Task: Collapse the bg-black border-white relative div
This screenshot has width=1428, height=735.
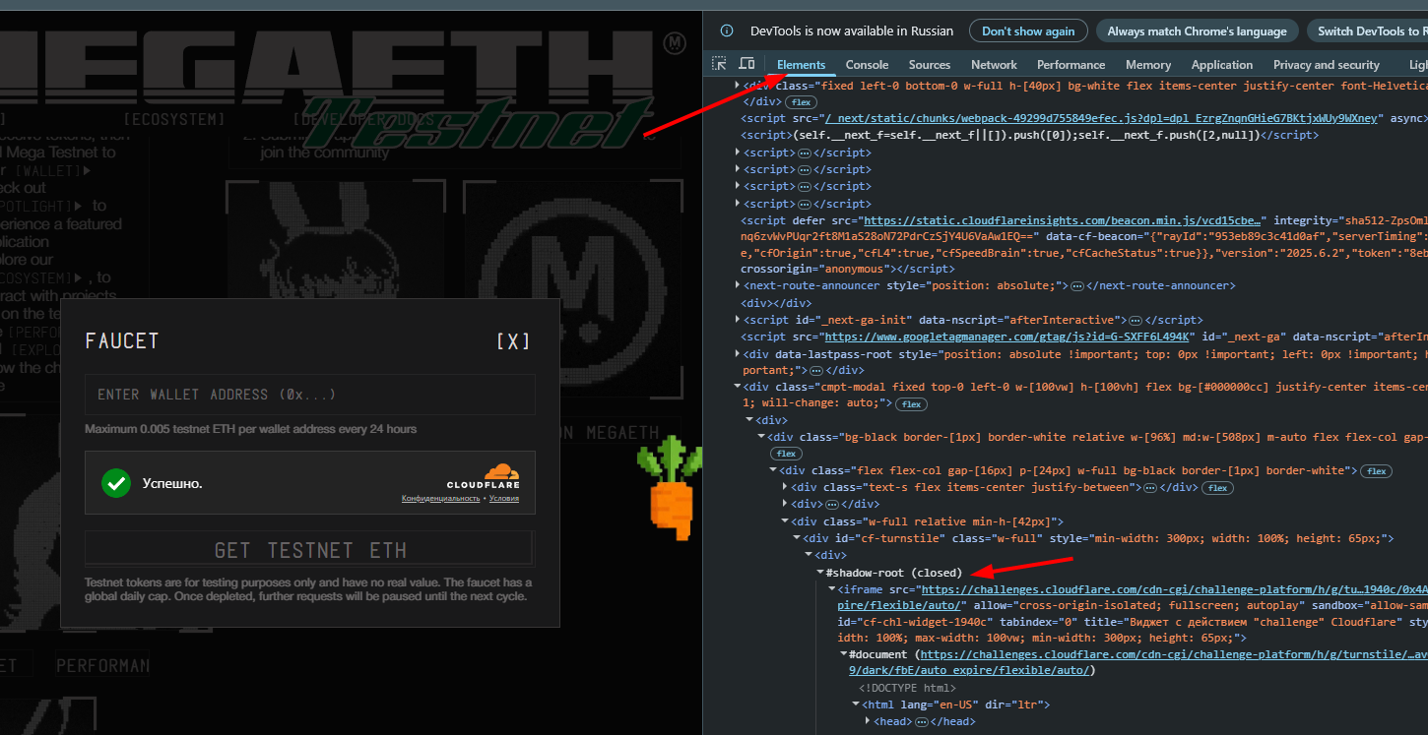Action: (x=760, y=437)
